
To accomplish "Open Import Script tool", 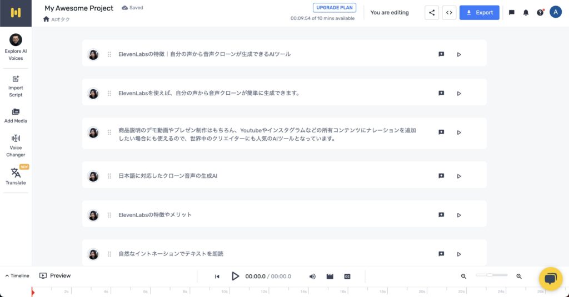I will point(16,86).
